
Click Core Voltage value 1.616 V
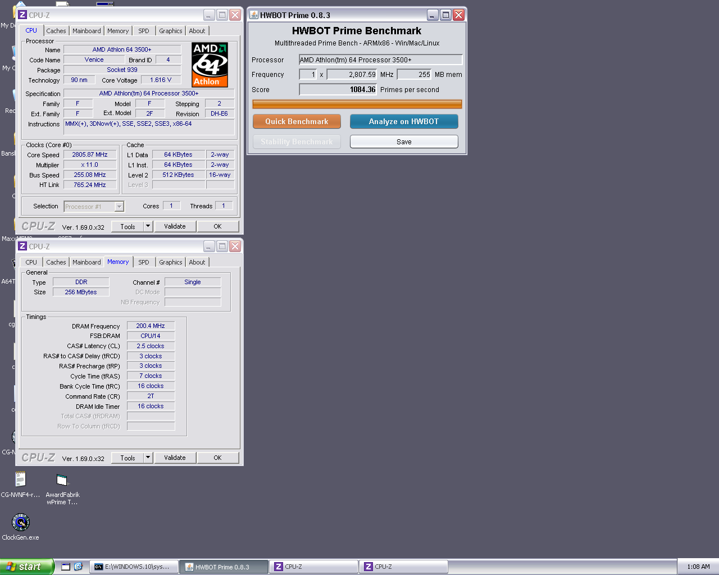coord(161,80)
